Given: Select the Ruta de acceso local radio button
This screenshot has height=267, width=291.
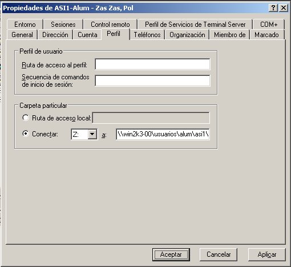Looking at the screenshot, I should point(26,118).
